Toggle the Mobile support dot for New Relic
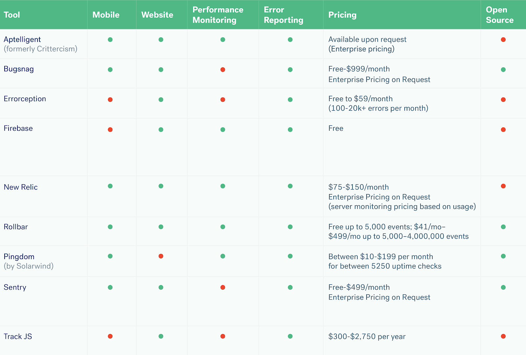This screenshot has width=526, height=355. tap(110, 186)
